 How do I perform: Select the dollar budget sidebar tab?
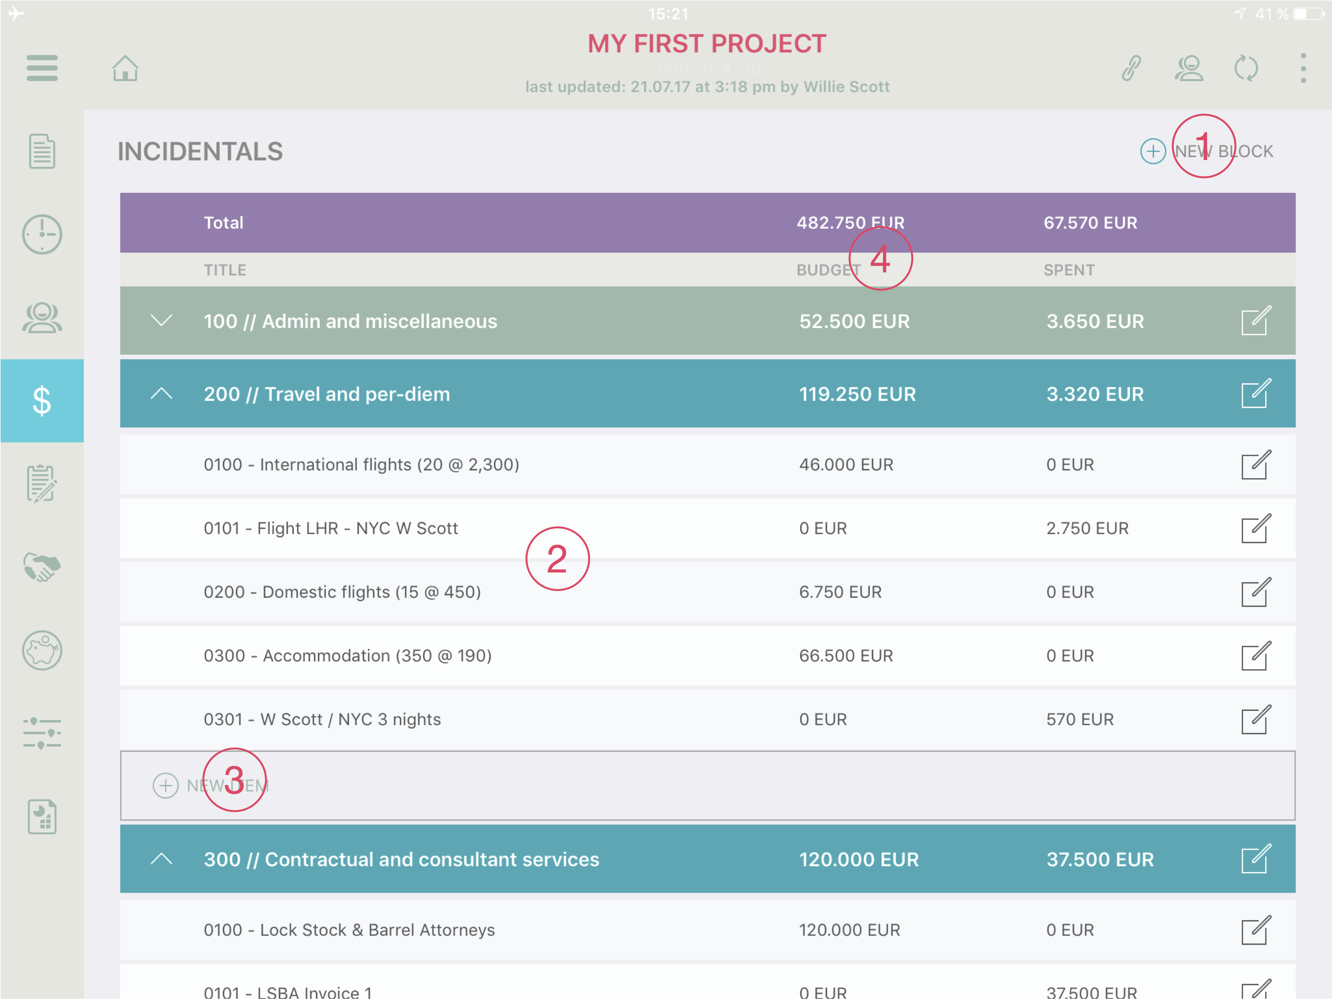click(x=42, y=401)
